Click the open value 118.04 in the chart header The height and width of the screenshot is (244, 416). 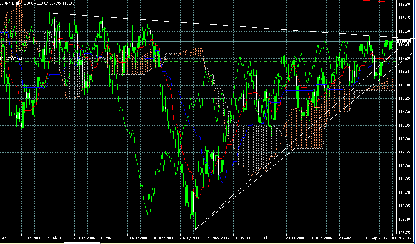point(29,3)
